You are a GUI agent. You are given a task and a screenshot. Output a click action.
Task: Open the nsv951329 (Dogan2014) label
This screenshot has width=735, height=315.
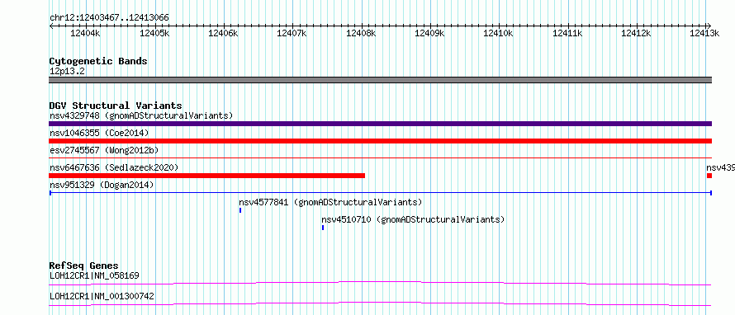click(x=102, y=185)
